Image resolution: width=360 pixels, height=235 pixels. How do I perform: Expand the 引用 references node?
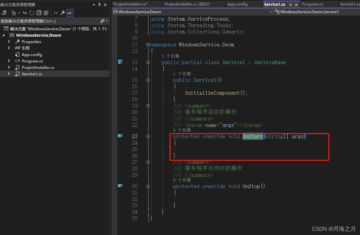(x=9, y=48)
